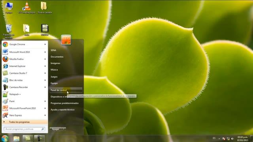Open Panel de control
This screenshot has width=253, height=142.
(66, 90)
